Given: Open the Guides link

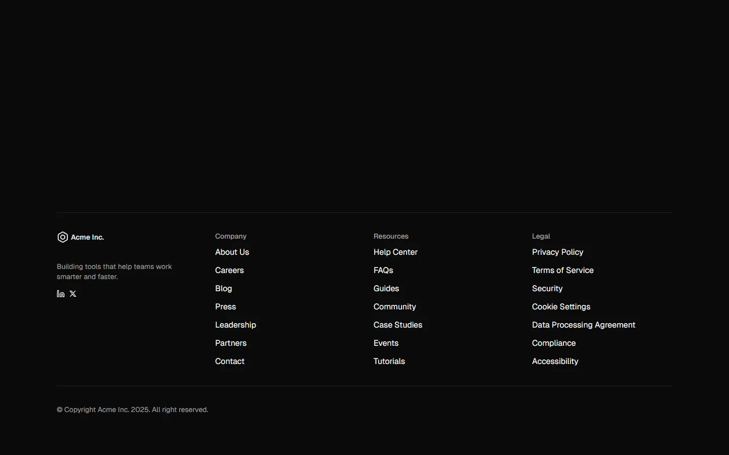Looking at the screenshot, I should (386, 288).
